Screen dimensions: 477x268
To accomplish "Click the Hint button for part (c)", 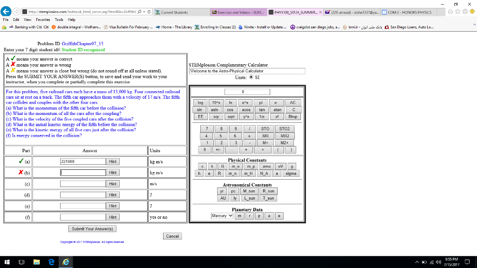I will tap(113, 184).
